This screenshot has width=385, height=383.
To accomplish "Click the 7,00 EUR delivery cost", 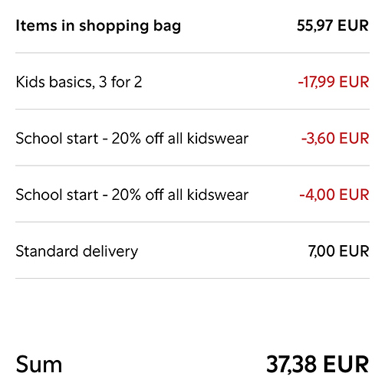I will coord(338,251).
